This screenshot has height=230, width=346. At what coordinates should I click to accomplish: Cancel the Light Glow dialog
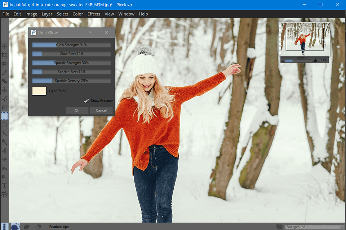101,110
